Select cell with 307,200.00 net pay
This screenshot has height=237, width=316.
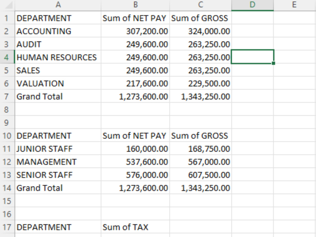[x=136, y=31]
